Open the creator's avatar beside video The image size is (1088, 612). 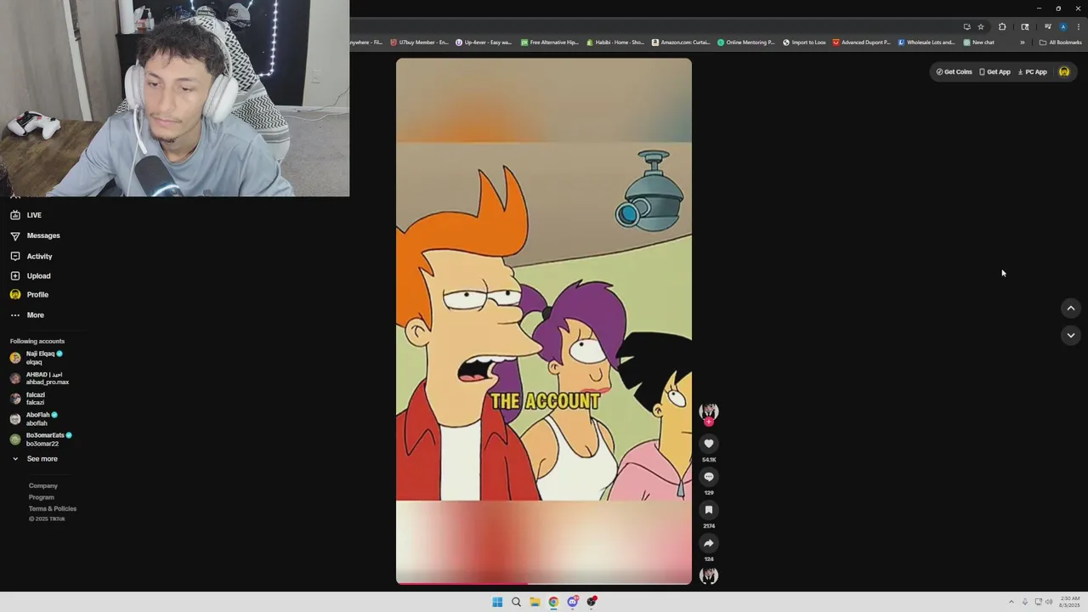click(x=709, y=411)
